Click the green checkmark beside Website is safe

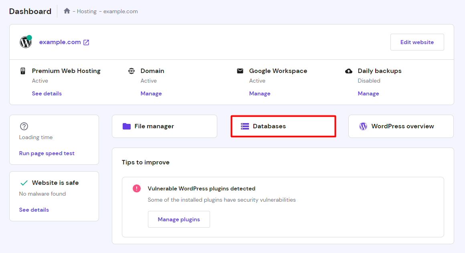click(24, 182)
